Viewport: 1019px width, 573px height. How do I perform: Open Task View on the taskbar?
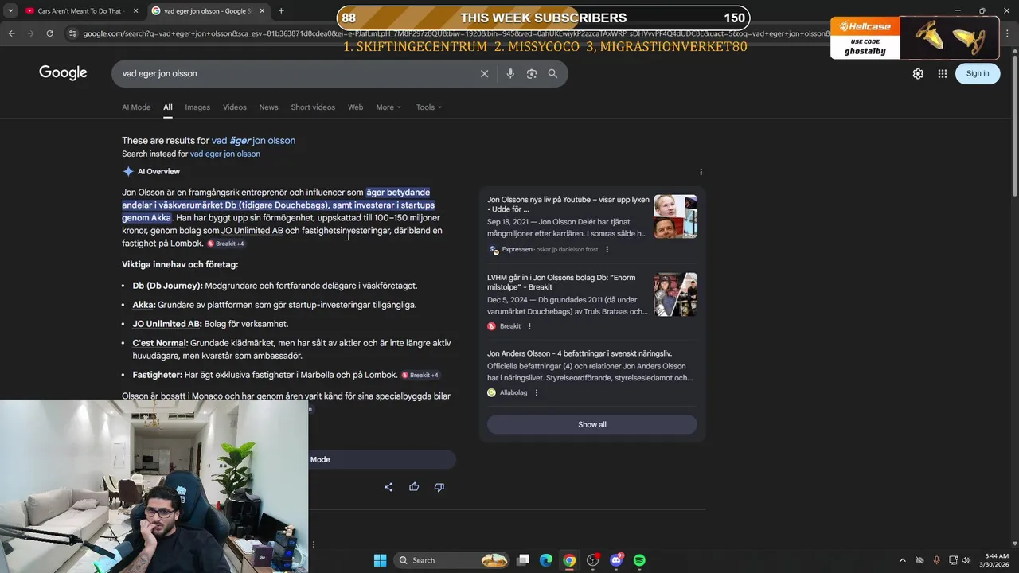click(x=523, y=560)
